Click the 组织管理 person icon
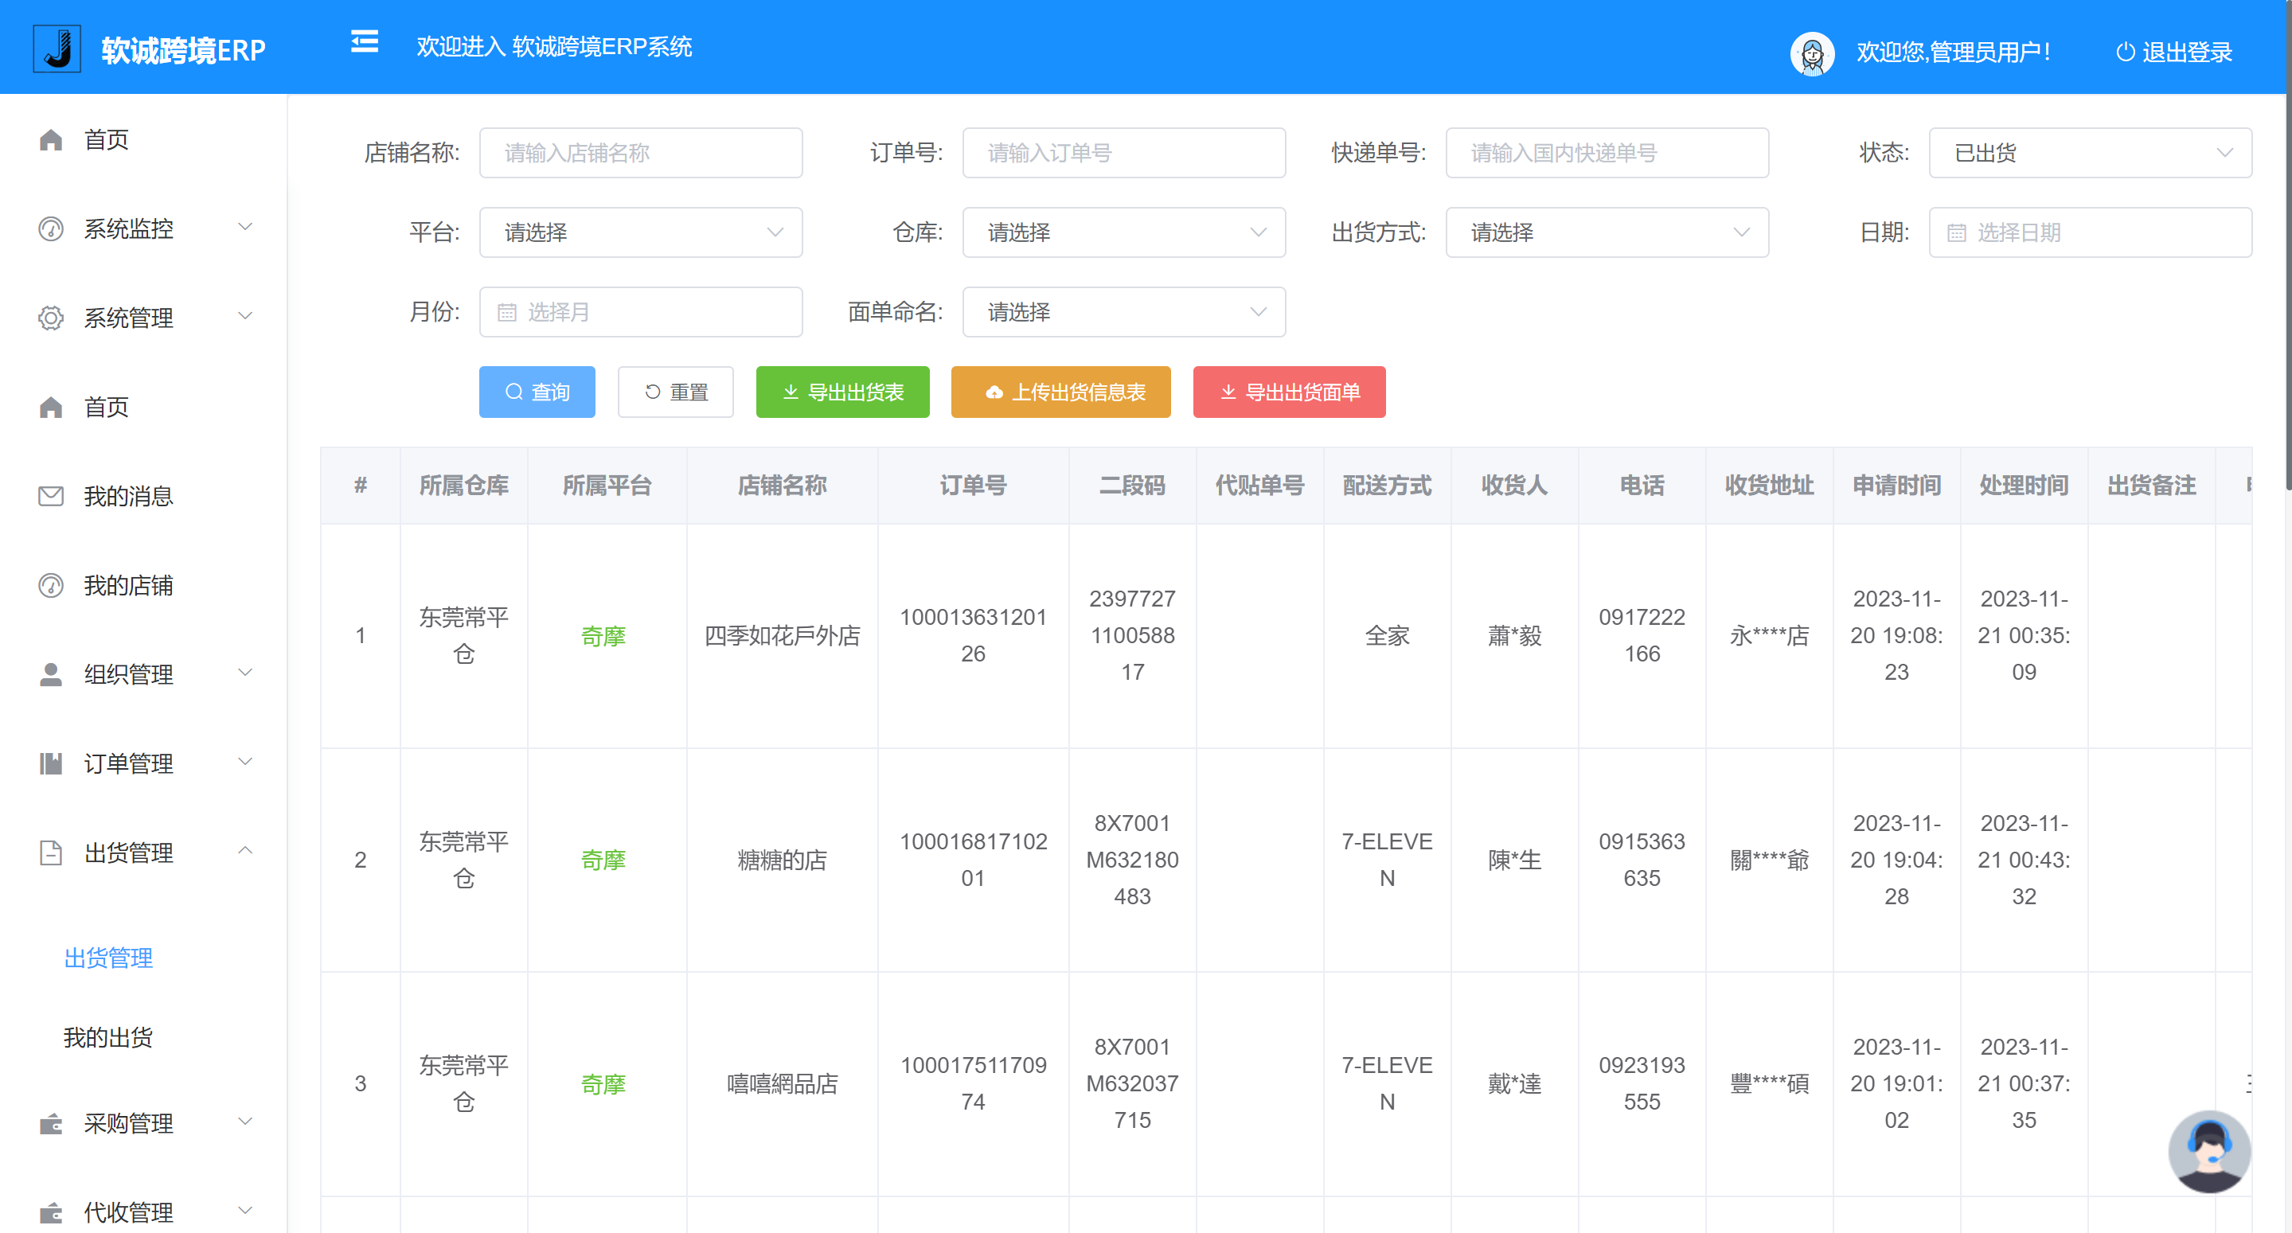 [51, 673]
